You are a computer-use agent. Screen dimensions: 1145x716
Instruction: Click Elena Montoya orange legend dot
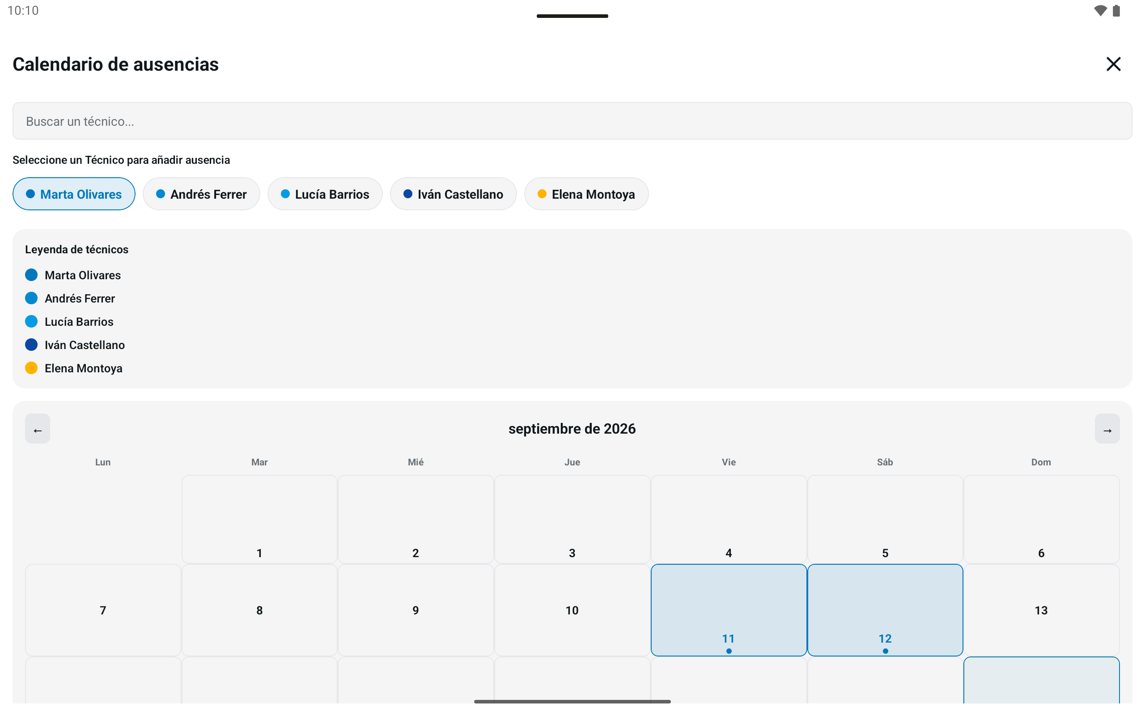tap(31, 368)
